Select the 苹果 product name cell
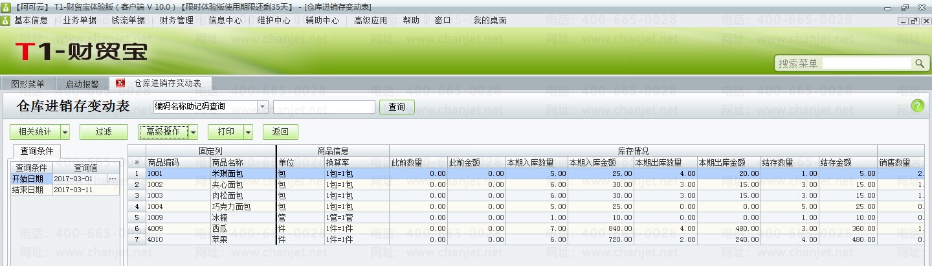 pyautogui.click(x=243, y=239)
